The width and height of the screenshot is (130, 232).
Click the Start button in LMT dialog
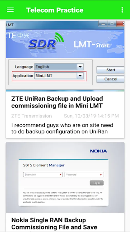(110, 70)
